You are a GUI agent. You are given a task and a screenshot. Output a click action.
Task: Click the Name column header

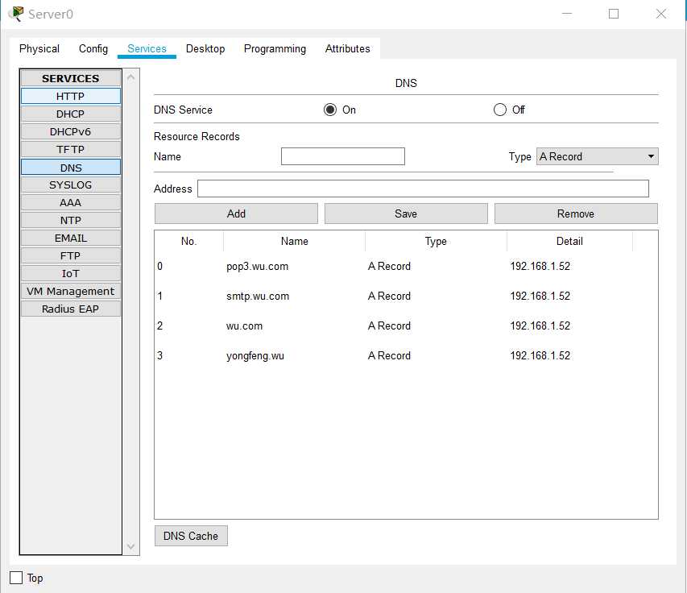point(295,241)
